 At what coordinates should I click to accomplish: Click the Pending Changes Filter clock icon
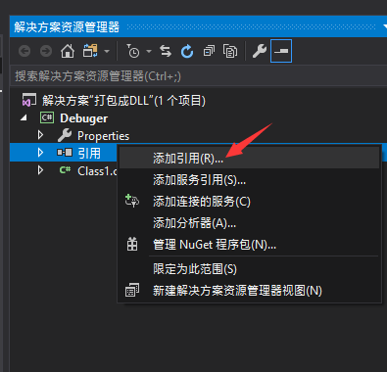pyautogui.click(x=133, y=51)
